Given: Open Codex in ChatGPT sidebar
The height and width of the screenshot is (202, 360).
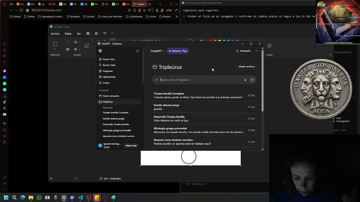Looking at the screenshot, I should point(106,83).
